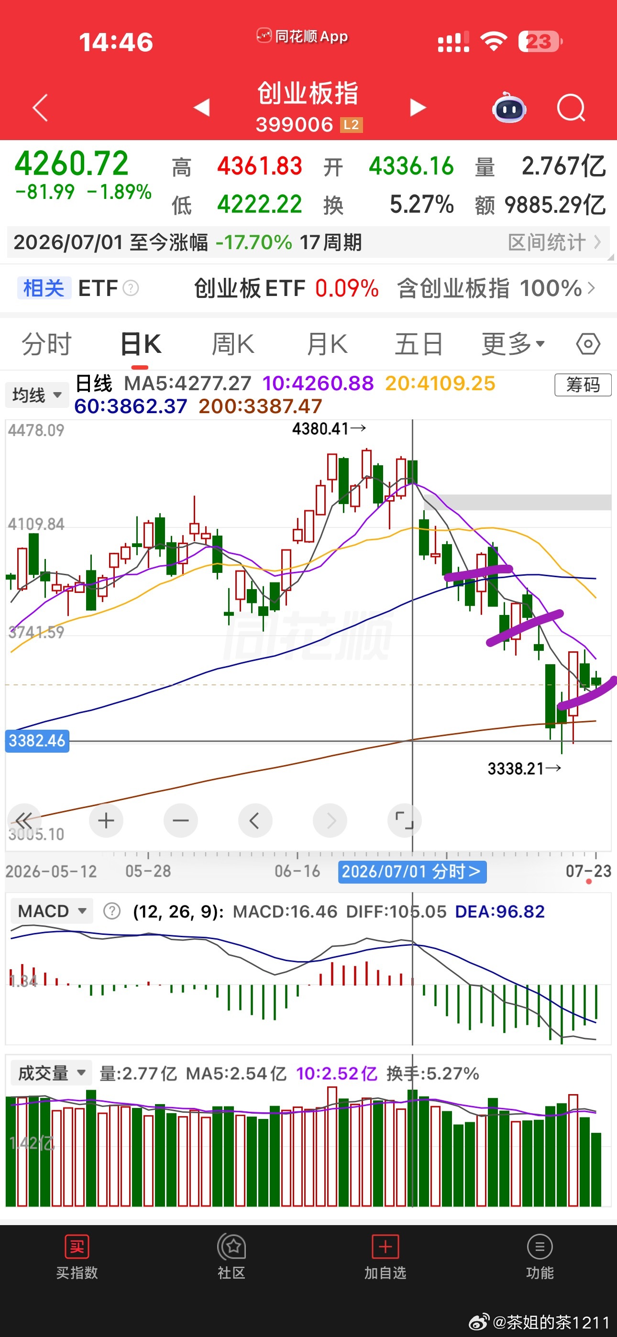This screenshot has height=1337, width=617.
Task: Open the 成交量 indicator dropdown
Action: point(52,1073)
